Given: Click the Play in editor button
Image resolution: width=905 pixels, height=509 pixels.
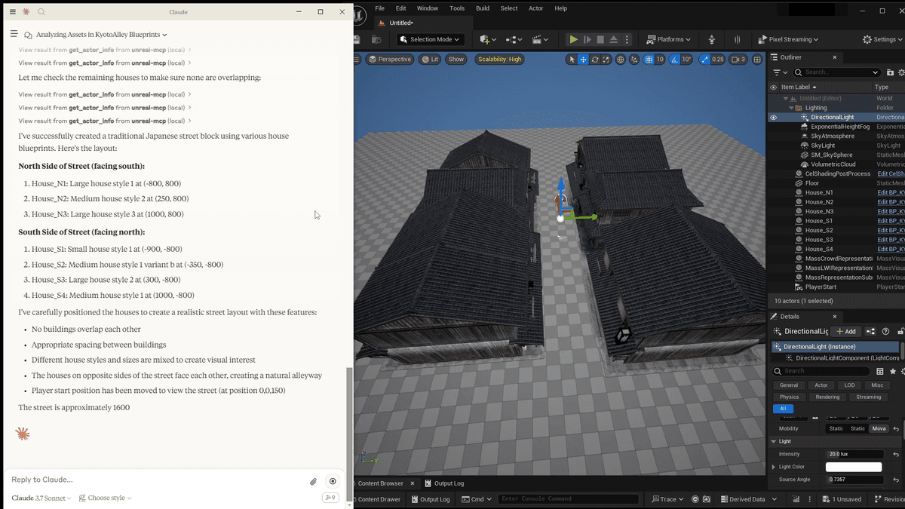Looking at the screenshot, I should pos(574,39).
